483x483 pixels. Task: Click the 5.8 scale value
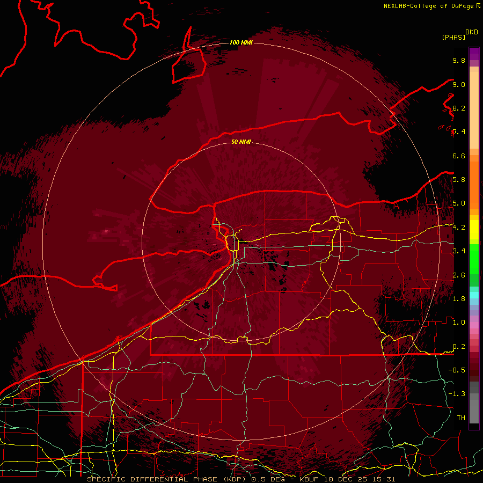(x=459, y=180)
